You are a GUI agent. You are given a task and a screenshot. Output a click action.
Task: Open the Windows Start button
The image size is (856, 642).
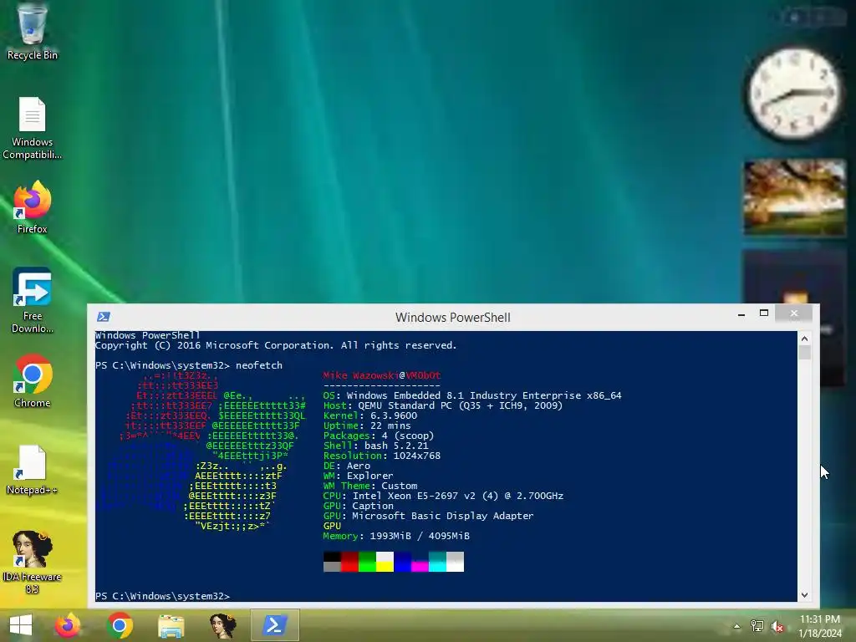(21, 625)
